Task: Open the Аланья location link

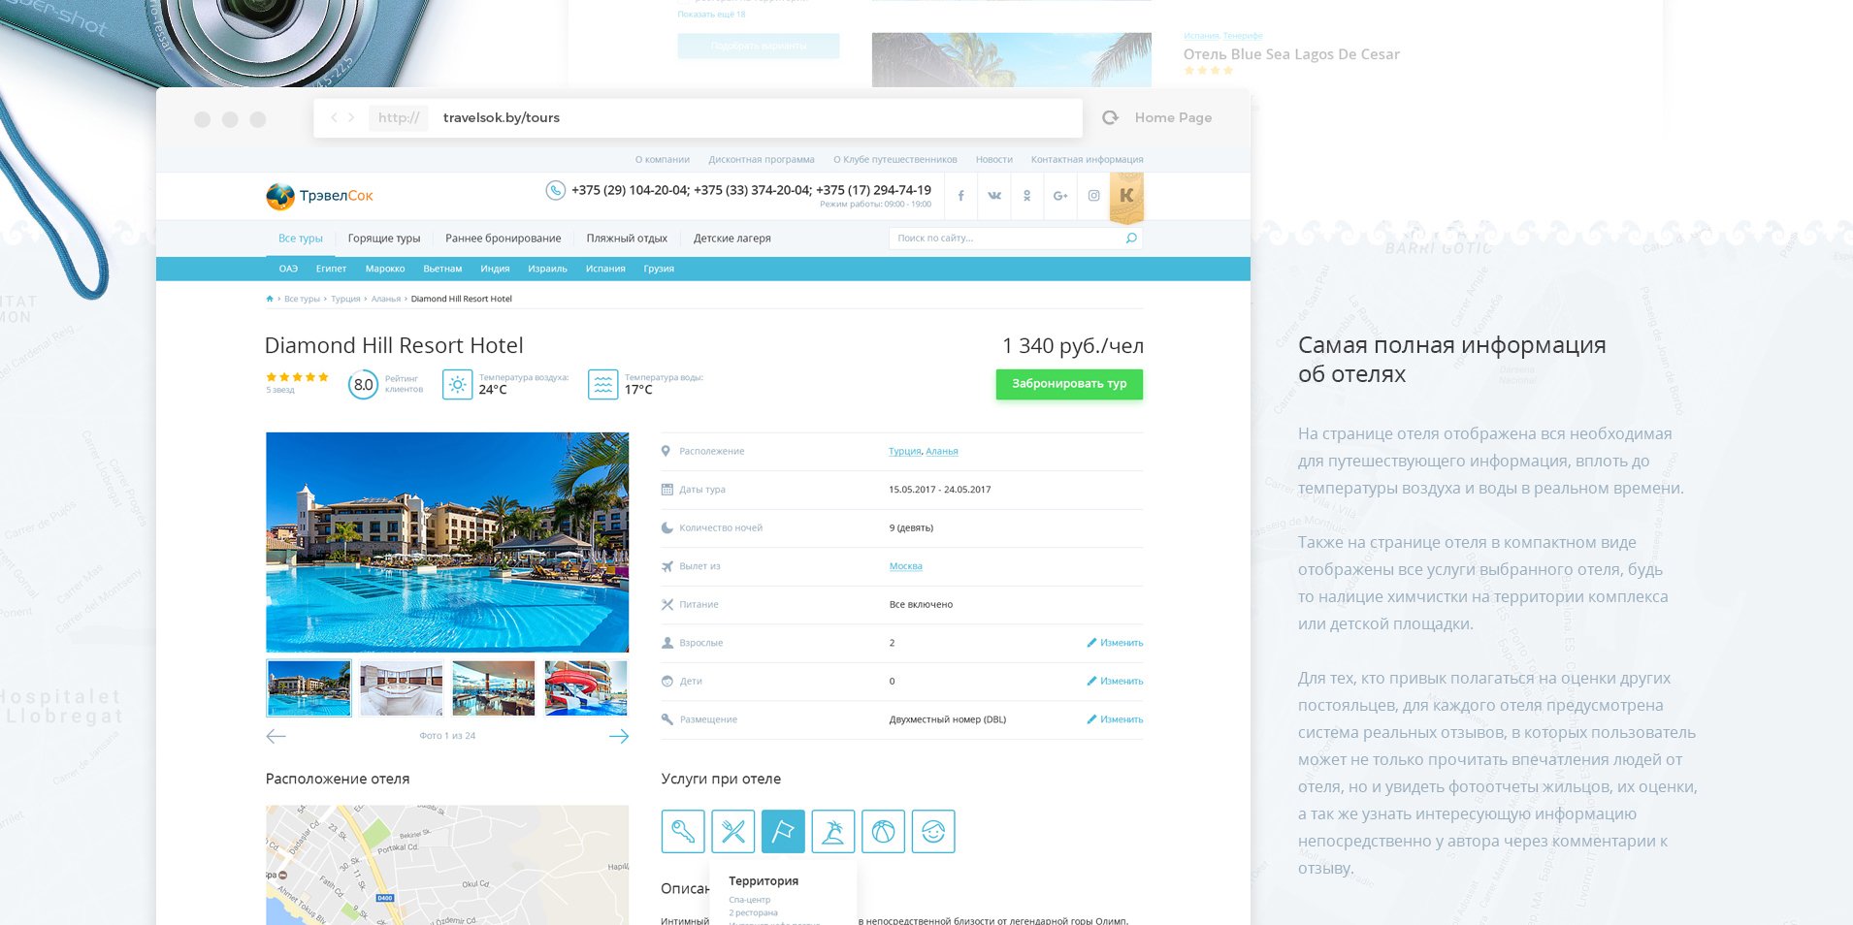Action: (941, 452)
